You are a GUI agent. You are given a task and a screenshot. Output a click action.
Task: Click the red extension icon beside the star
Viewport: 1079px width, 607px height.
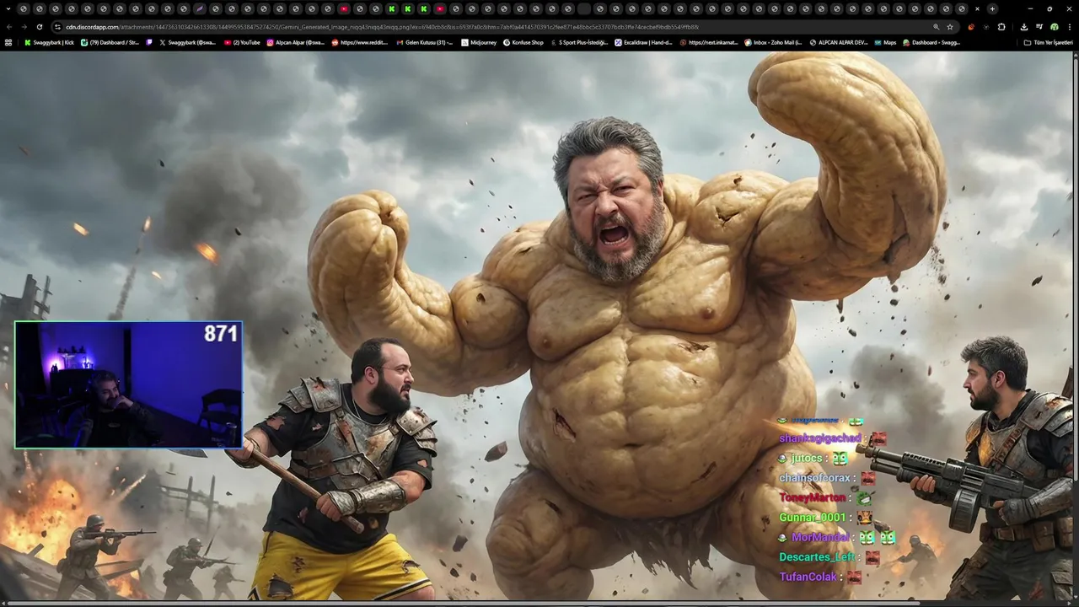click(x=971, y=27)
